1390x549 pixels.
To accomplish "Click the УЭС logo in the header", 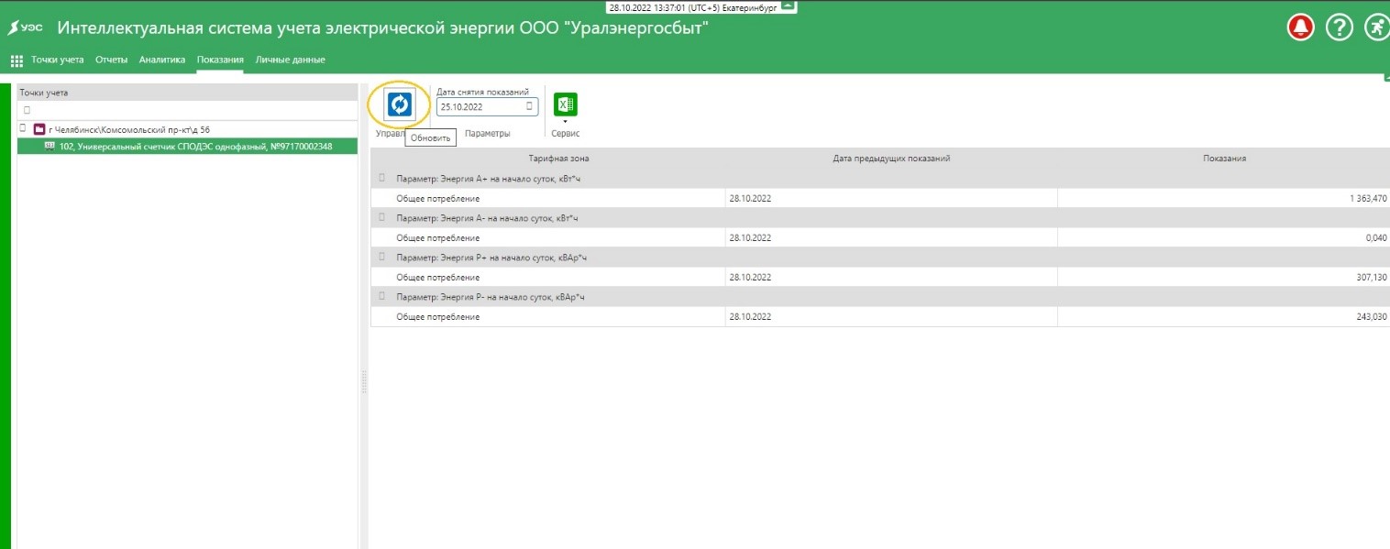I will tap(26, 27).
